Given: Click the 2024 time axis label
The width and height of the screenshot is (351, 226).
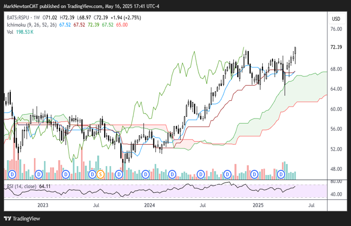Looking at the screenshot, I should [150, 205].
